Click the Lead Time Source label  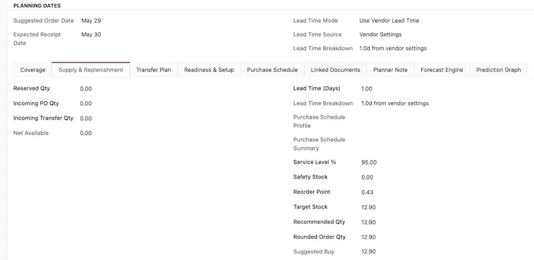click(x=318, y=35)
